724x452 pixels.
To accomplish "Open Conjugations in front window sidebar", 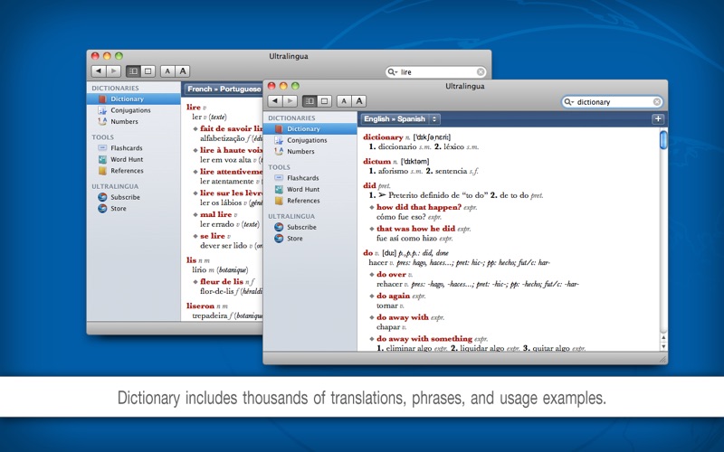I will [310, 140].
